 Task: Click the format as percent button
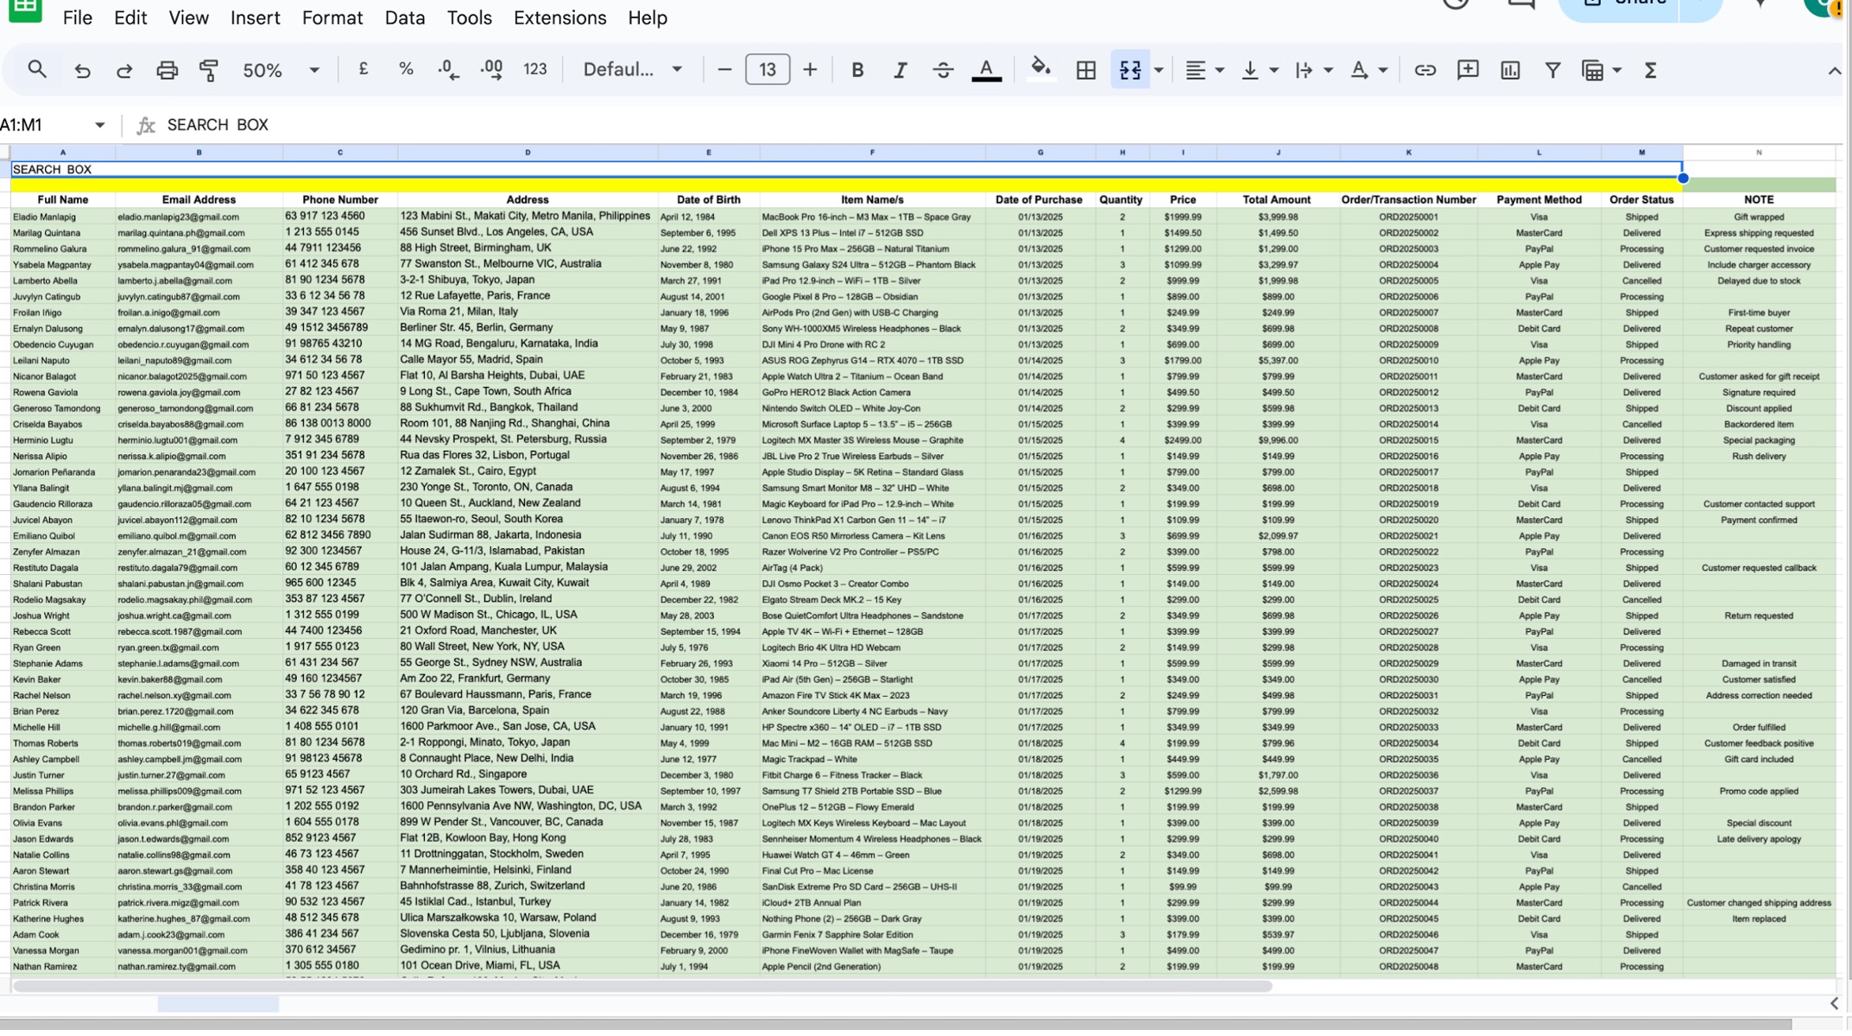click(x=405, y=71)
